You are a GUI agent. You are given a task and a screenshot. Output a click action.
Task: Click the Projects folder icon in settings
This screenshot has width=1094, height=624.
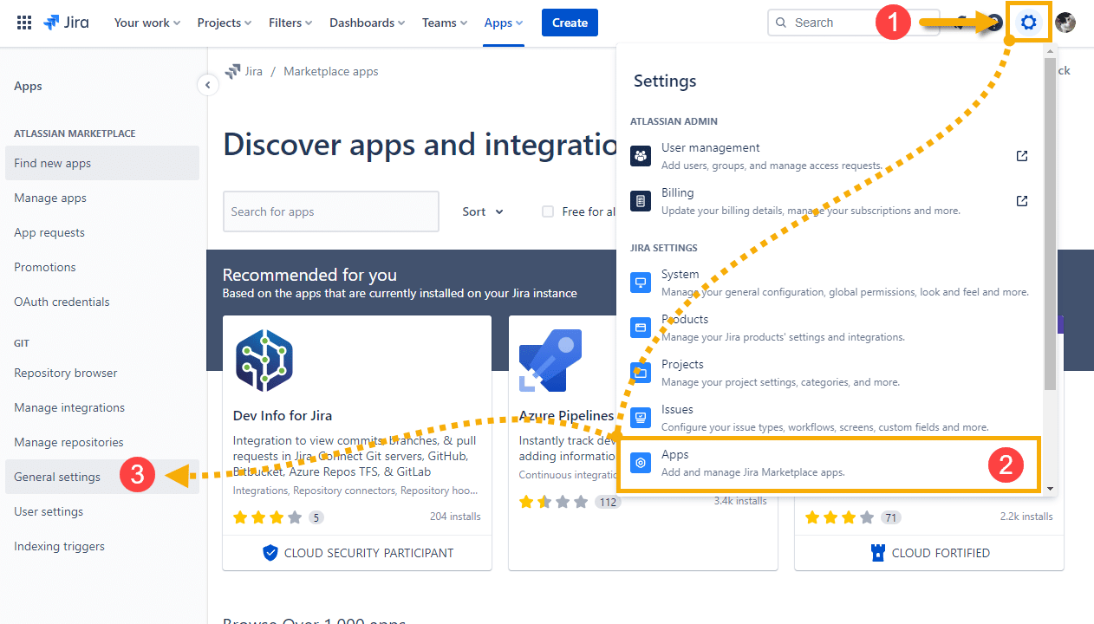[641, 373]
